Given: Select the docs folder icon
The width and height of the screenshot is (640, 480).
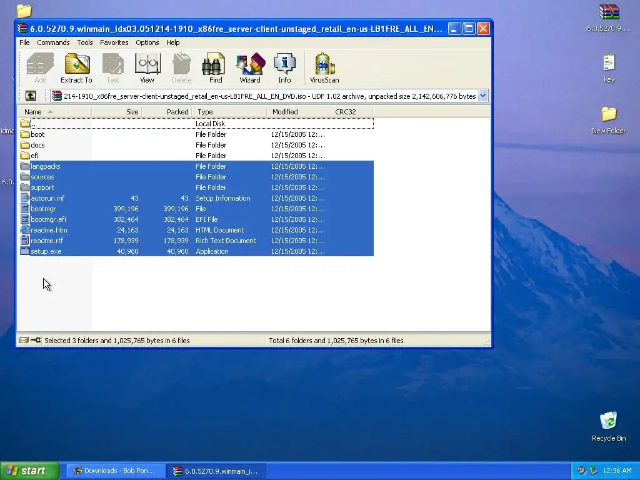Looking at the screenshot, I should (25, 145).
